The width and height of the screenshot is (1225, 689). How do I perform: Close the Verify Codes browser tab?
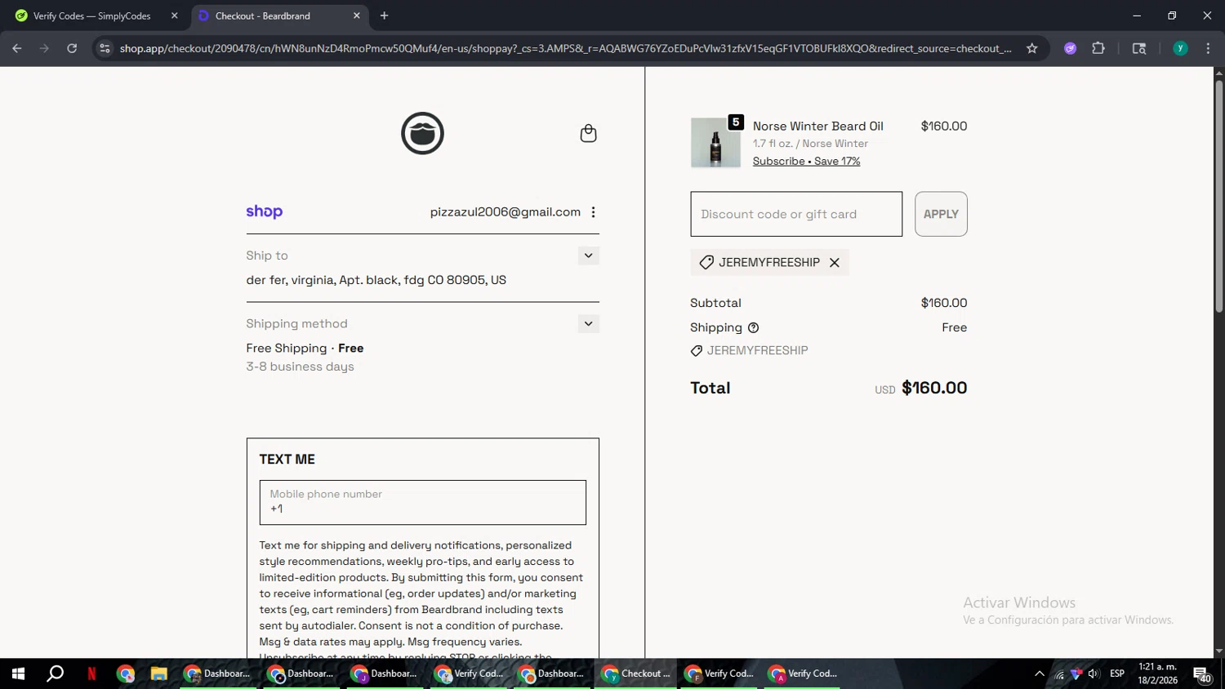coord(174,16)
